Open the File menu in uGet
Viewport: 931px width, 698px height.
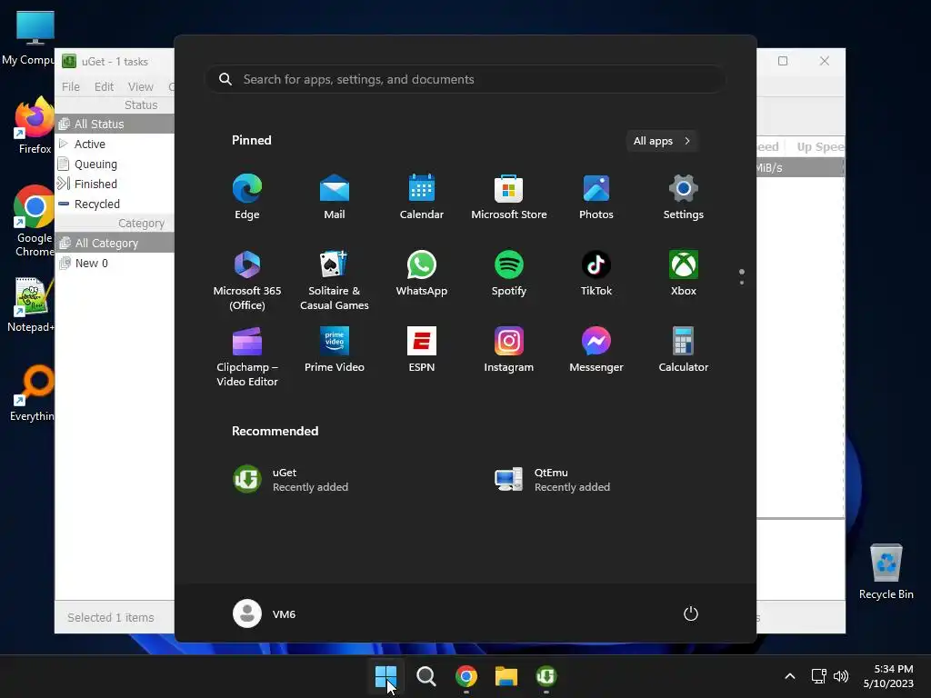point(71,86)
